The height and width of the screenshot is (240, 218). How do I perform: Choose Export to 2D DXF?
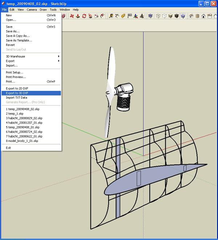tap(31, 88)
